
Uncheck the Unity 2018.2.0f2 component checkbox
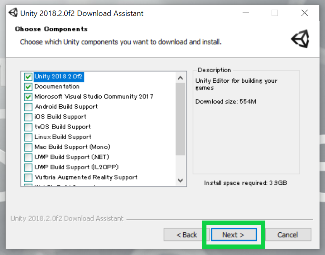[28, 76]
